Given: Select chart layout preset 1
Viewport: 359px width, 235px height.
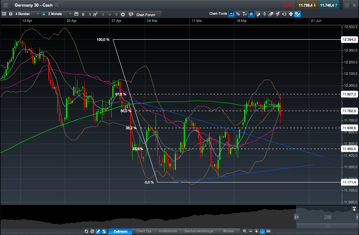Looking at the screenshot, I should [x=90, y=14].
